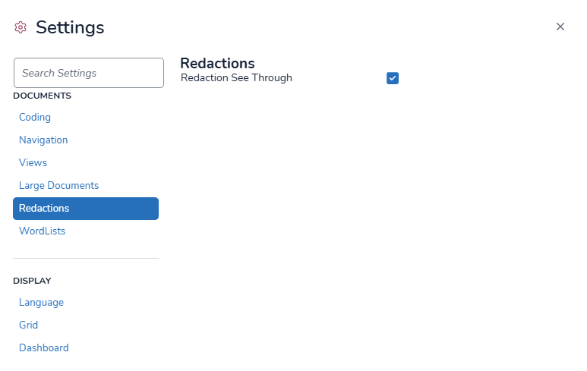The width and height of the screenshot is (587, 371).
Task: Select Views in the sidebar
Action: coord(33,163)
